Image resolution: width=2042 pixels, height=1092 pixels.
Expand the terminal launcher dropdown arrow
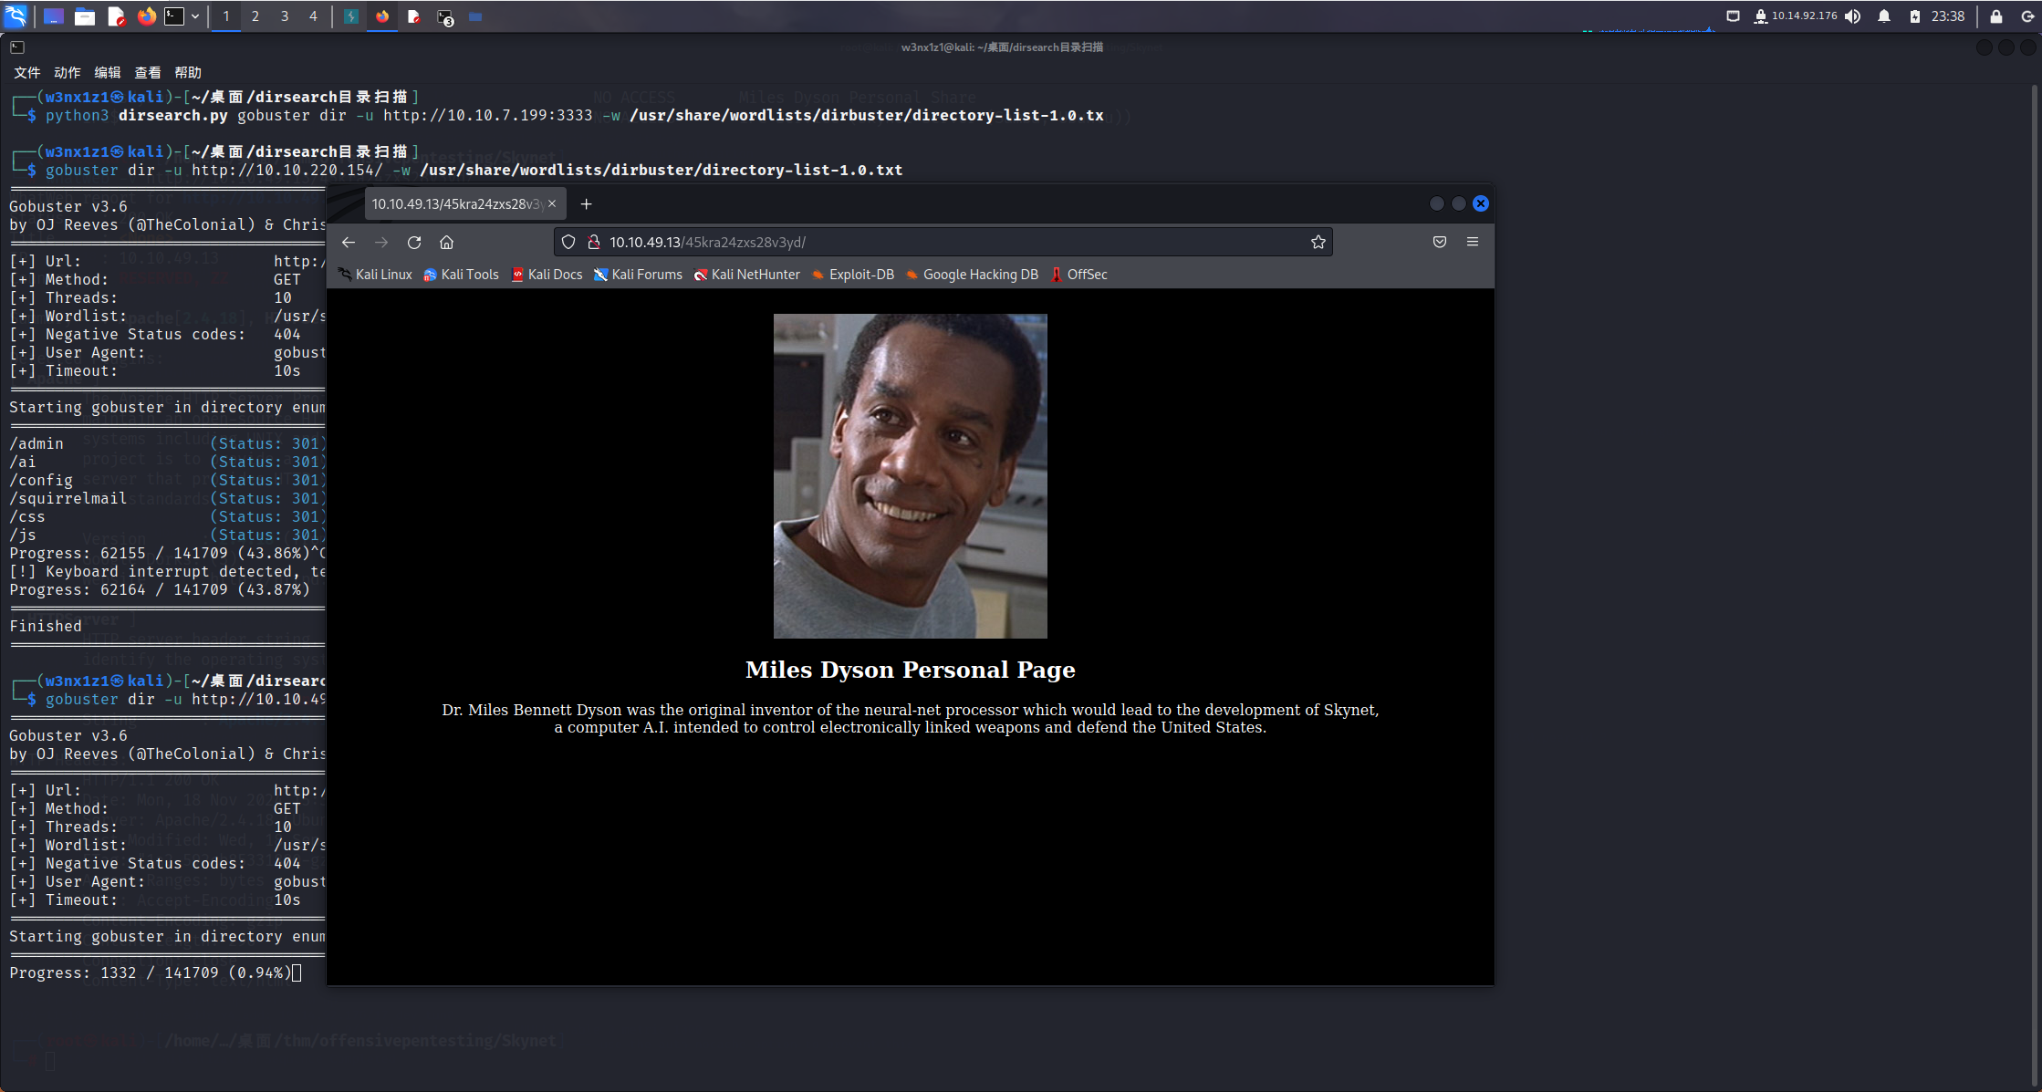[x=195, y=16]
